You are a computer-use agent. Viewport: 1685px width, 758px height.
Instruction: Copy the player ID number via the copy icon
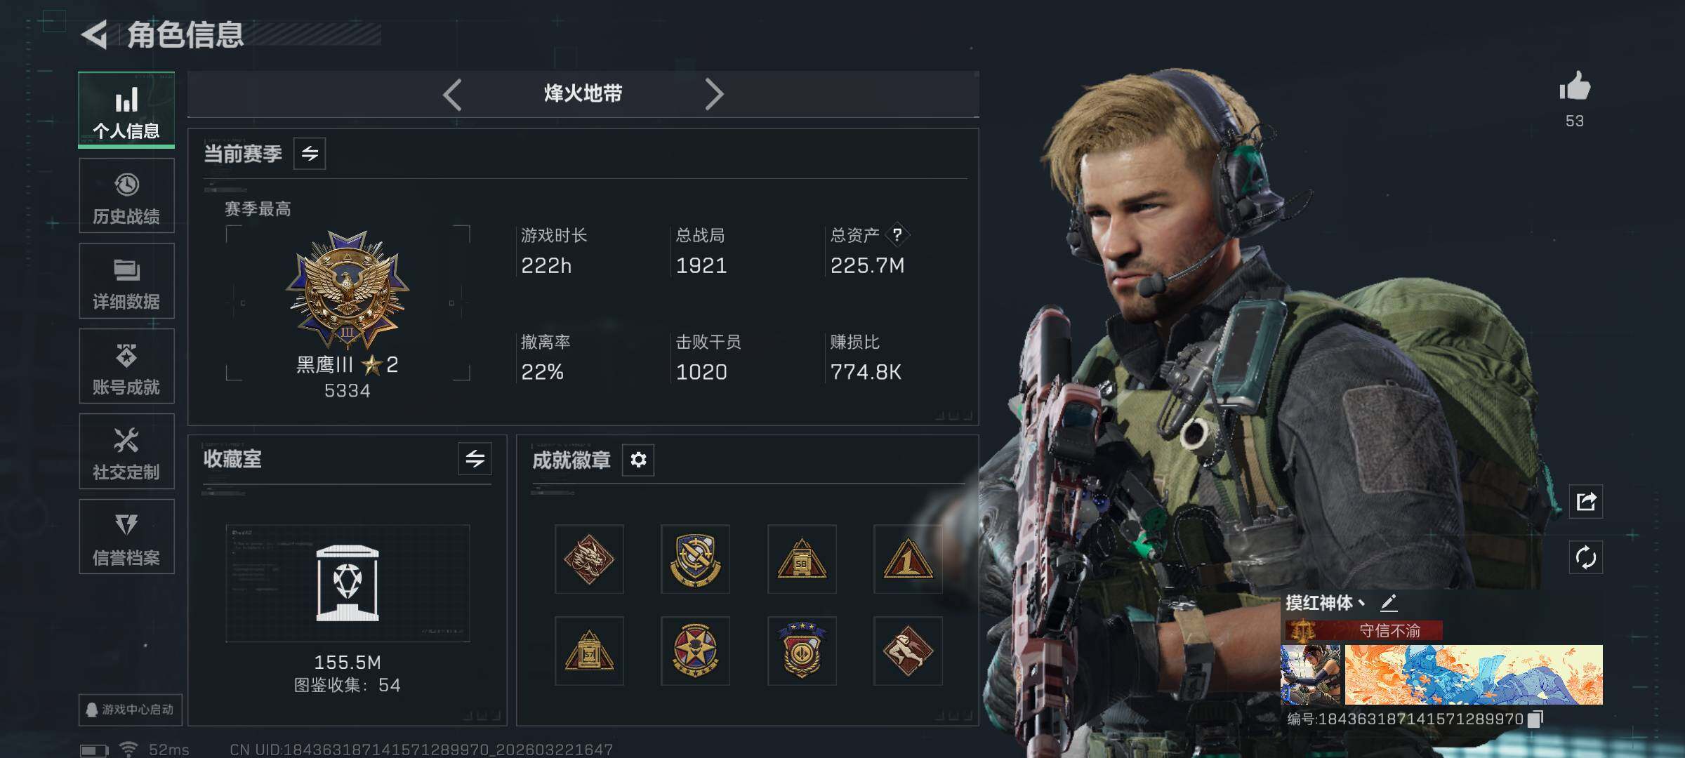(1535, 719)
